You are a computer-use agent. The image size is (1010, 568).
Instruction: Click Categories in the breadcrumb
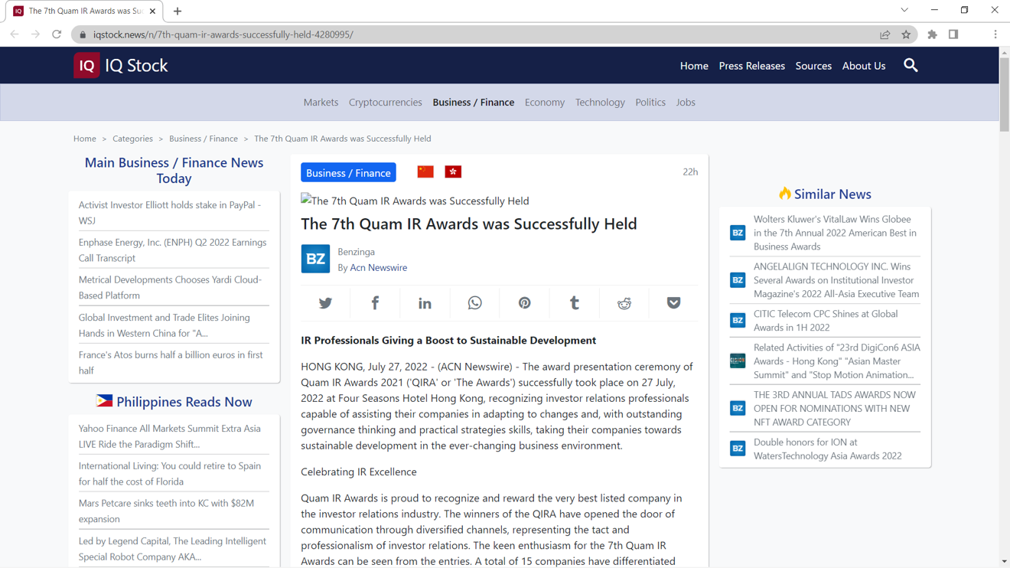pyautogui.click(x=132, y=139)
